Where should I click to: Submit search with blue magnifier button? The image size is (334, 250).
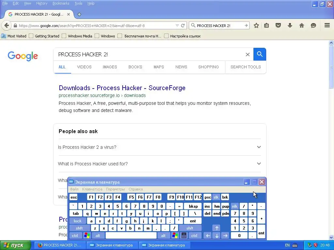coord(260,54)
